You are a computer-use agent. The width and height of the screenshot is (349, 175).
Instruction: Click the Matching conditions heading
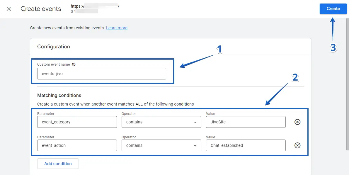(x=59, y=95)
